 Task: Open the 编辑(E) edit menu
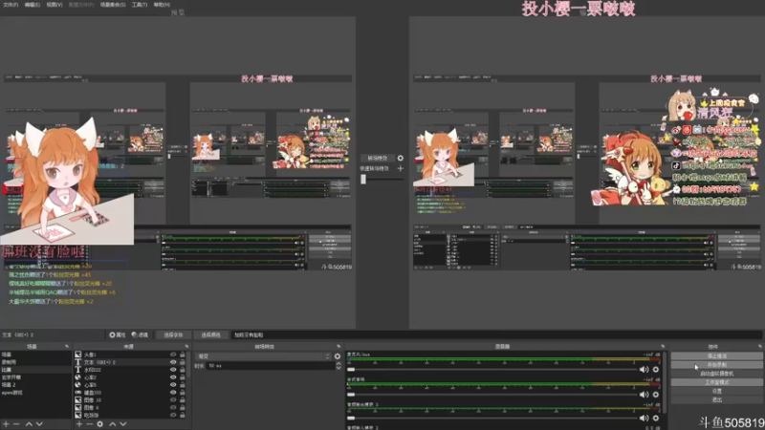[x=33, y=5]
